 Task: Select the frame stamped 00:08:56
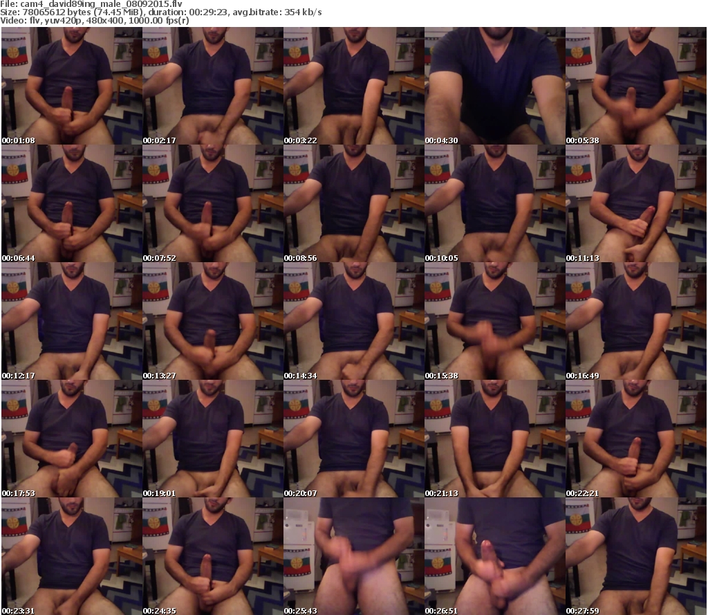pyautogui.click(x=354, y=203)
